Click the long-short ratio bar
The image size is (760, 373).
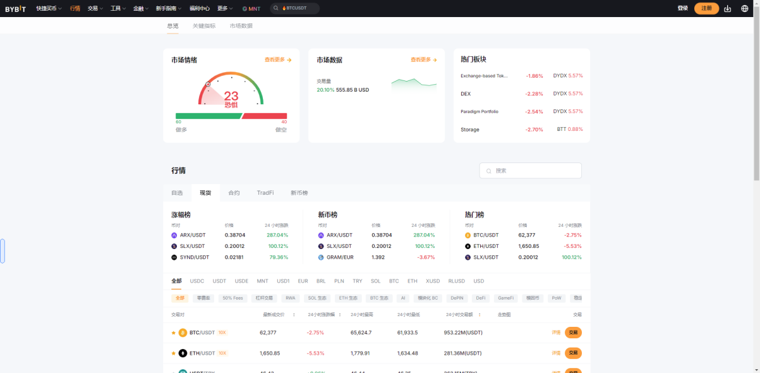click(231, 116)
